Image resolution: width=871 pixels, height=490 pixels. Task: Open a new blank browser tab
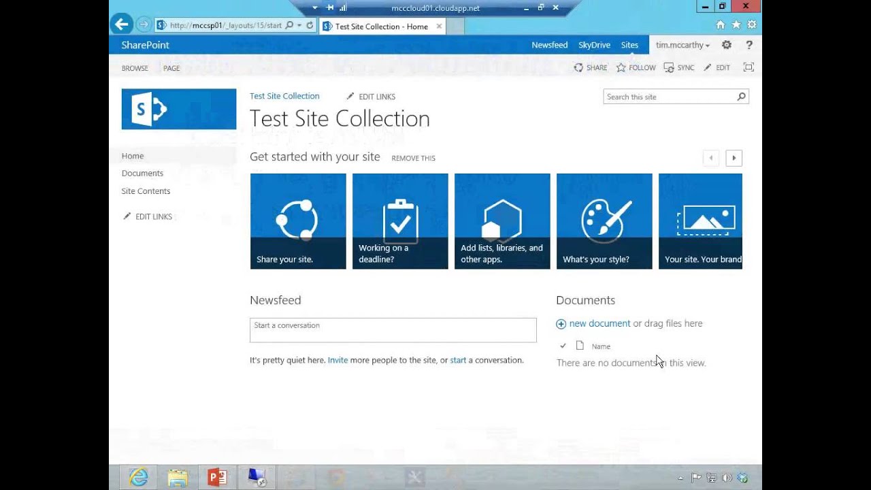coord(455,26)
